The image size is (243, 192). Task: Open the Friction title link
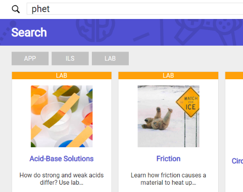[168, 158]
